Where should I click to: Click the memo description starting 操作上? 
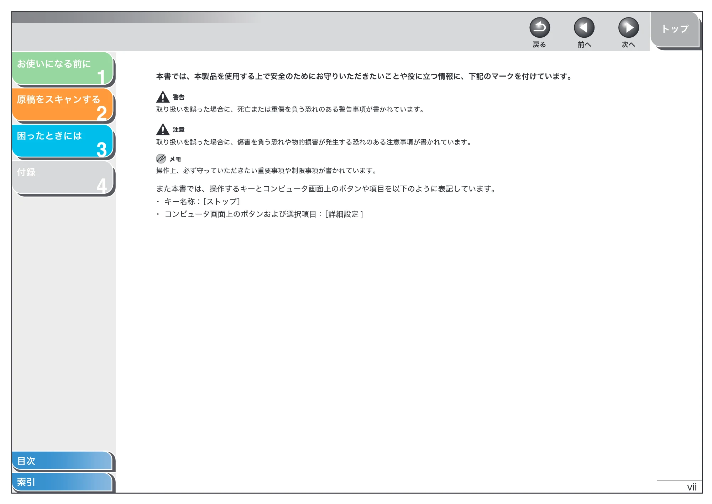[x=267, y=171]
